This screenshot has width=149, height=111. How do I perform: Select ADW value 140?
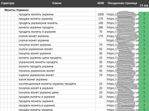pyautogui.click(x=101, y=23)
